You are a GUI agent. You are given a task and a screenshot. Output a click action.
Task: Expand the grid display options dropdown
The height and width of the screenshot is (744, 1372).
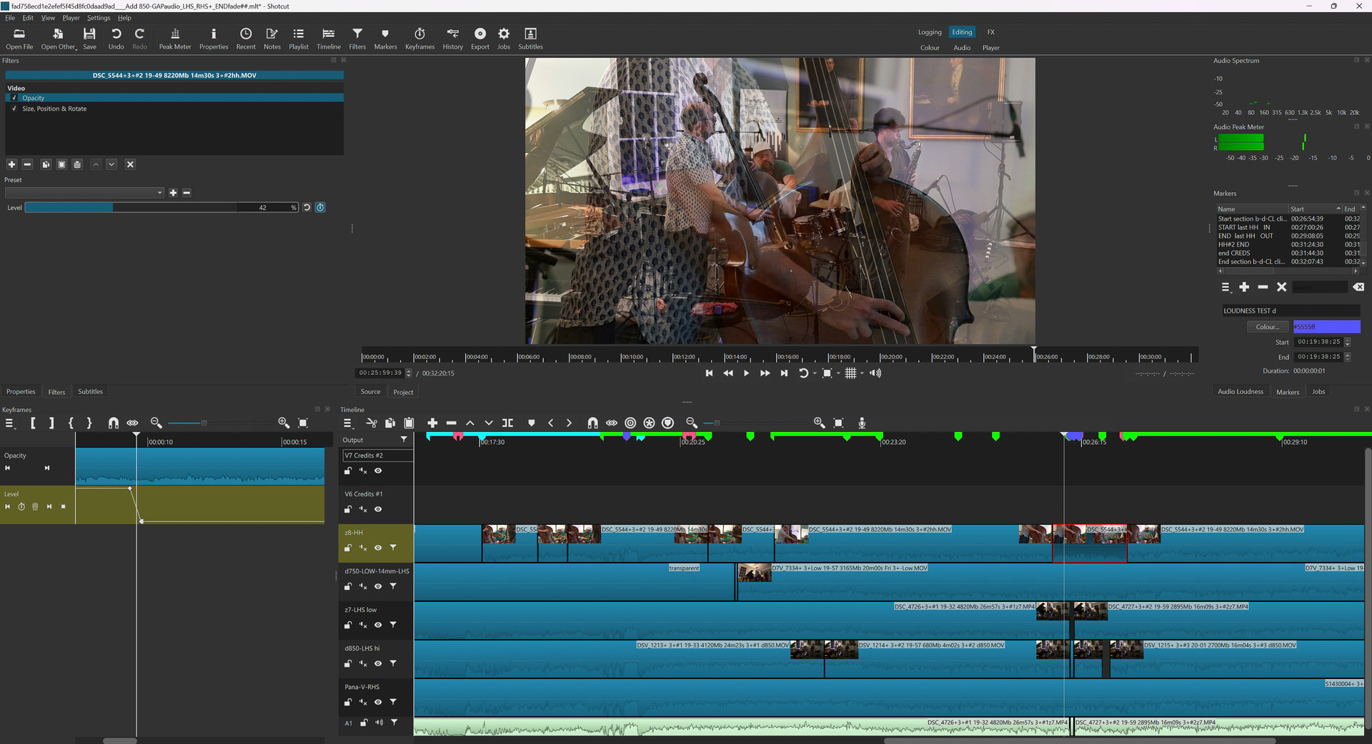[x=862, y=373]
